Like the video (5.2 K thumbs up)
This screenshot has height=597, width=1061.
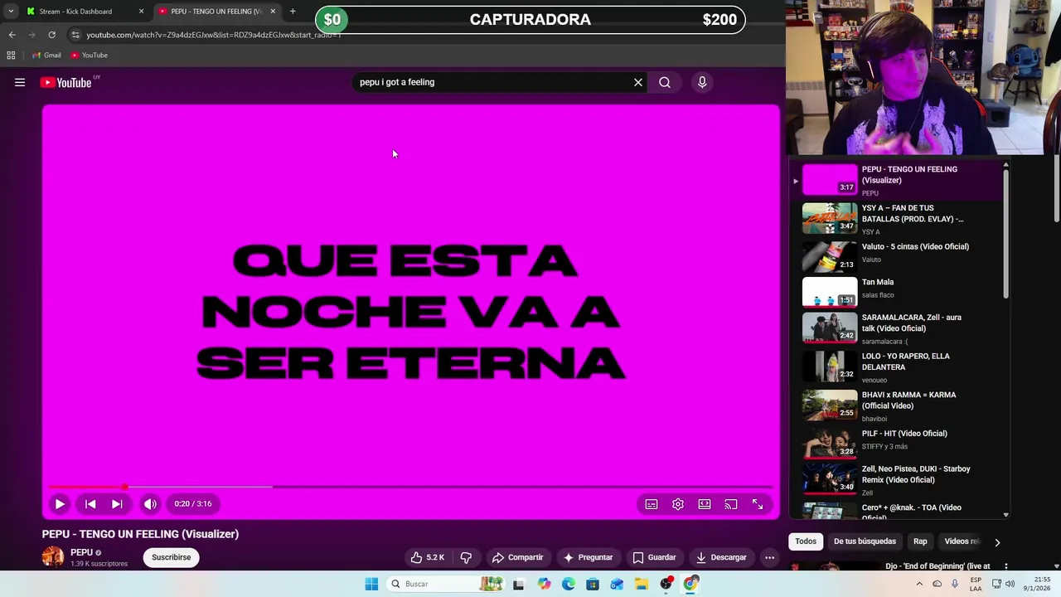[x=428, y=557]
